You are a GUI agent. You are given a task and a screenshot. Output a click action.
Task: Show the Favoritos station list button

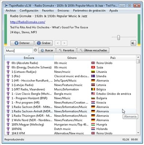click(x=66, y=50)
